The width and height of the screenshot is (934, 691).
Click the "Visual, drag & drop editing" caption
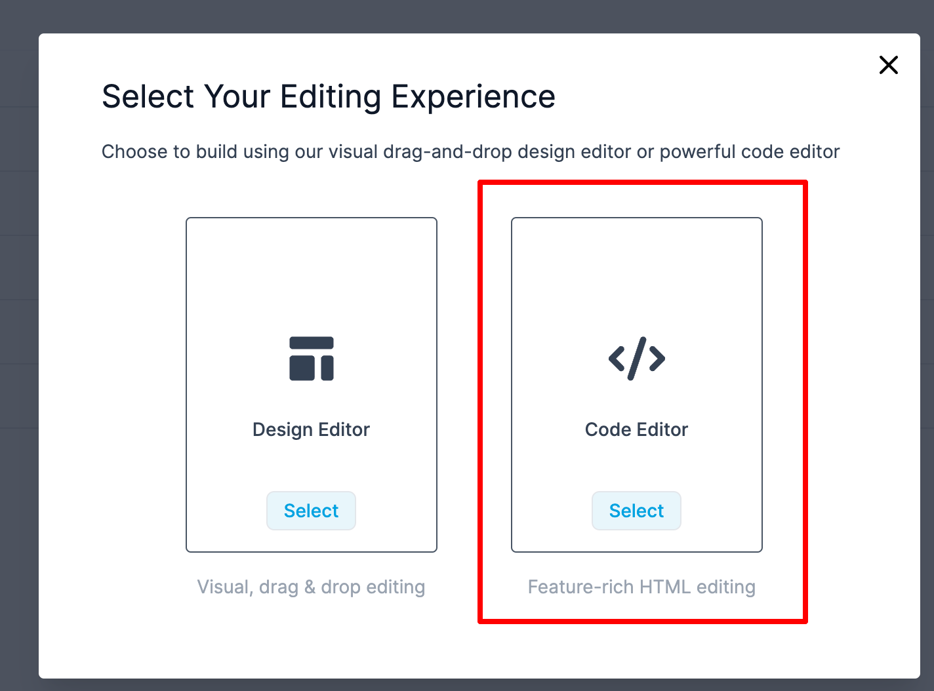coord(311,587)
